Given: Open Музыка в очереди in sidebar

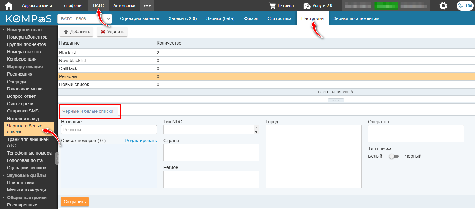Looking at the screenshot, I should [x=27, y=190].
